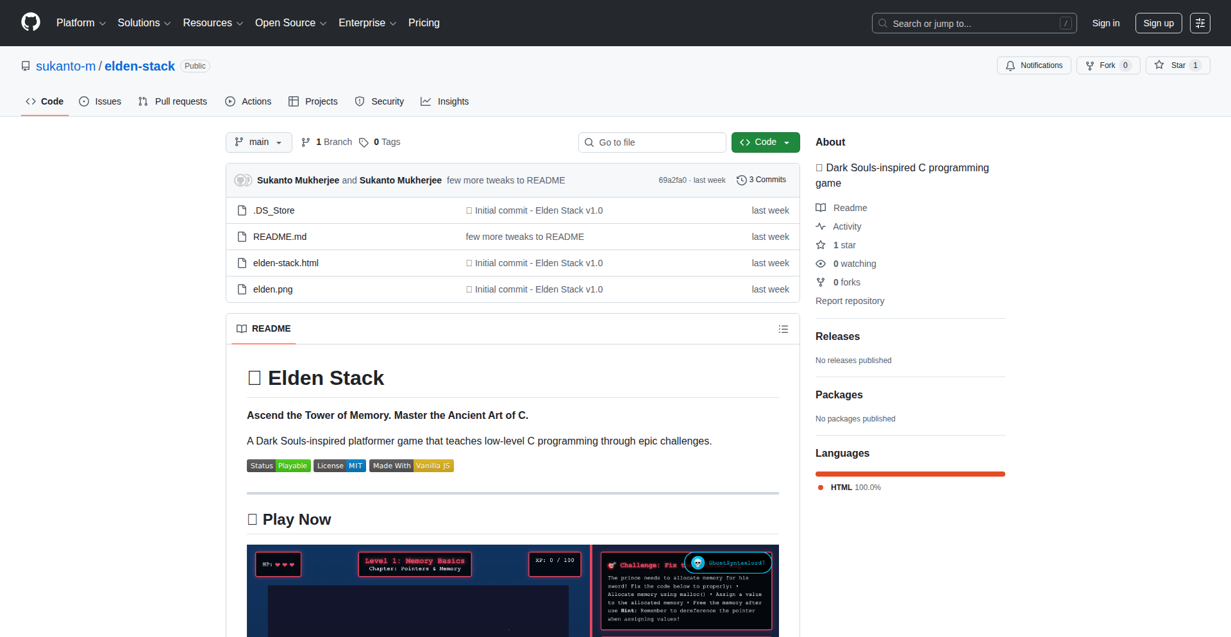View the 3 Commits history icon

[x=742, y=180]
